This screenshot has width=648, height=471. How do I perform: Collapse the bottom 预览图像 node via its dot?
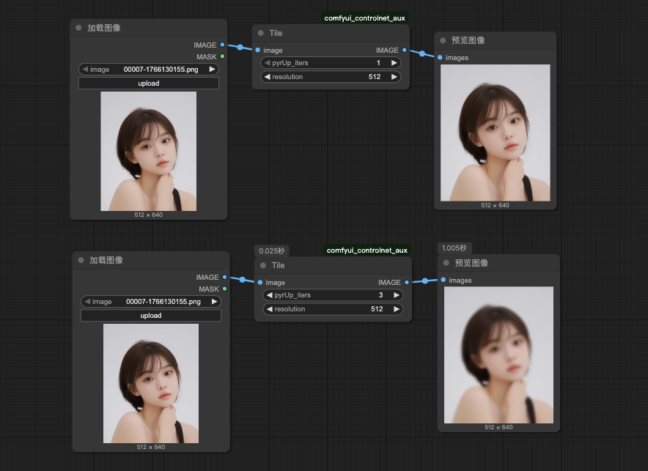click(446, 263)
